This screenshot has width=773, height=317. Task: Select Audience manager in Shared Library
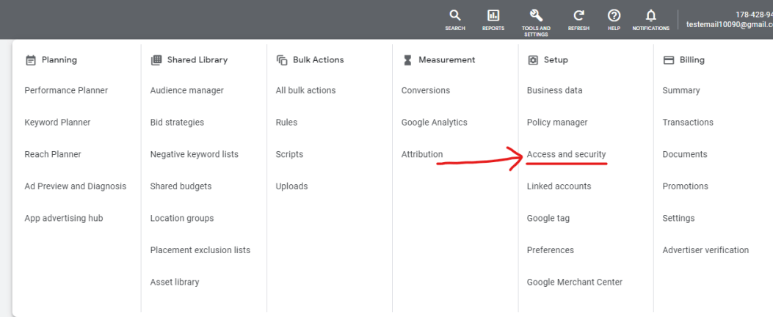point(186,91)
